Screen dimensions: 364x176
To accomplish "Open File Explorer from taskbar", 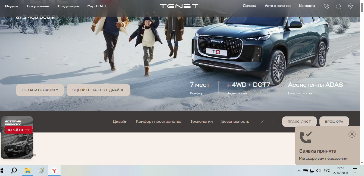I will (27, 171).
